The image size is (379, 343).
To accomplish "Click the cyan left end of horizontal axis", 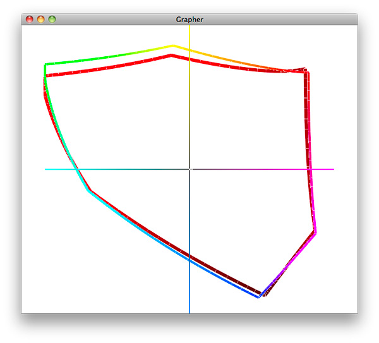I will click(x=47, y=169).
